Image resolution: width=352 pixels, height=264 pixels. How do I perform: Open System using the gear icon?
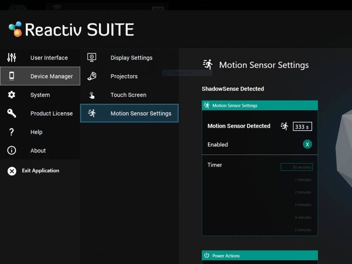point(12,95)
